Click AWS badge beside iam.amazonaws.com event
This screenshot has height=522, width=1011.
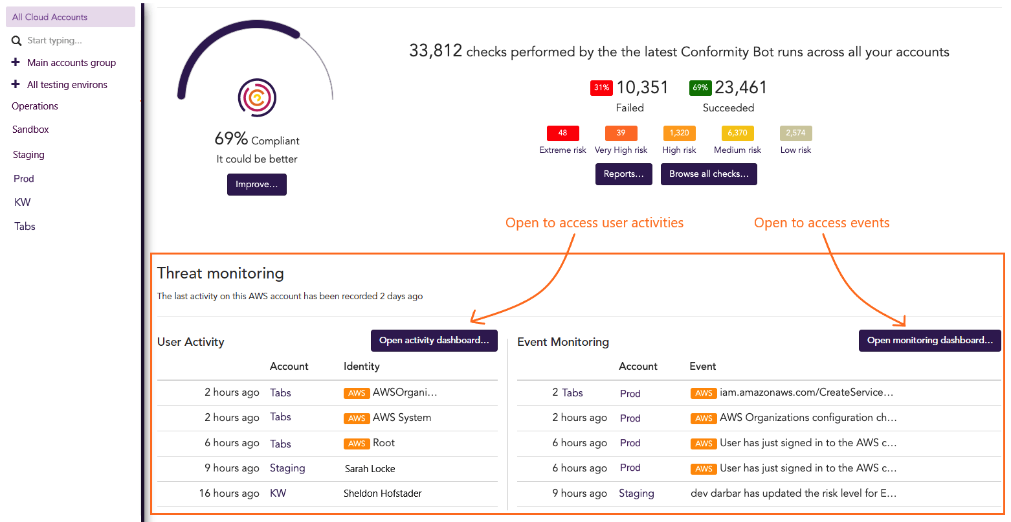[x=704, y=393]
